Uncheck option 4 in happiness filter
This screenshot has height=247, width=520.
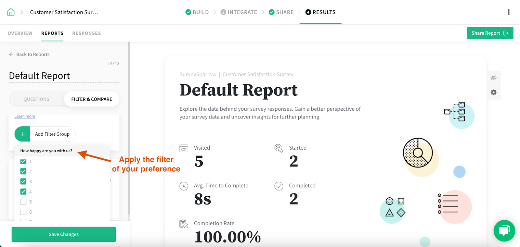click(x=23, y=191)
